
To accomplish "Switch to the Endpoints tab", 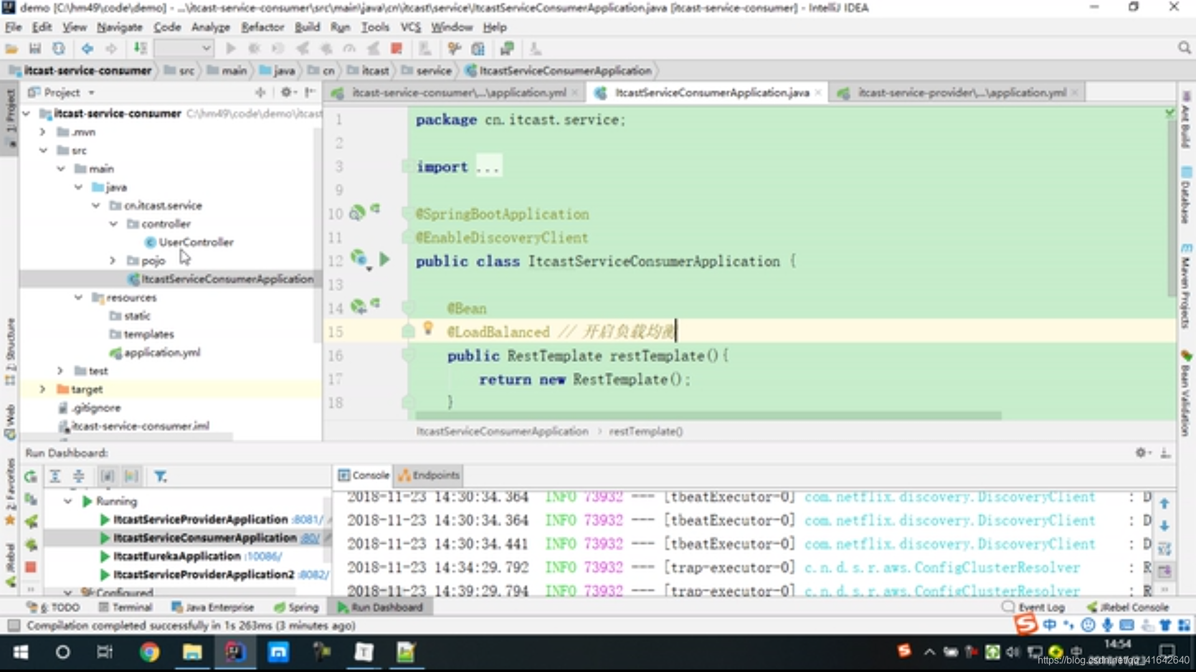I will 429,475.
